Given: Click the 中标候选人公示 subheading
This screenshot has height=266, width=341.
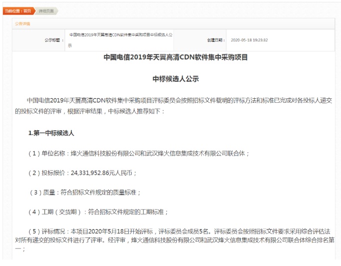Looking at the screenshot, I should click(175, 79).
